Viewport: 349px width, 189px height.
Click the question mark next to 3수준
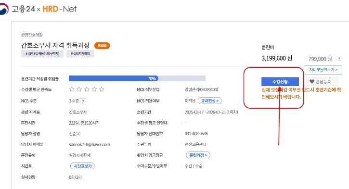(83, 101)
